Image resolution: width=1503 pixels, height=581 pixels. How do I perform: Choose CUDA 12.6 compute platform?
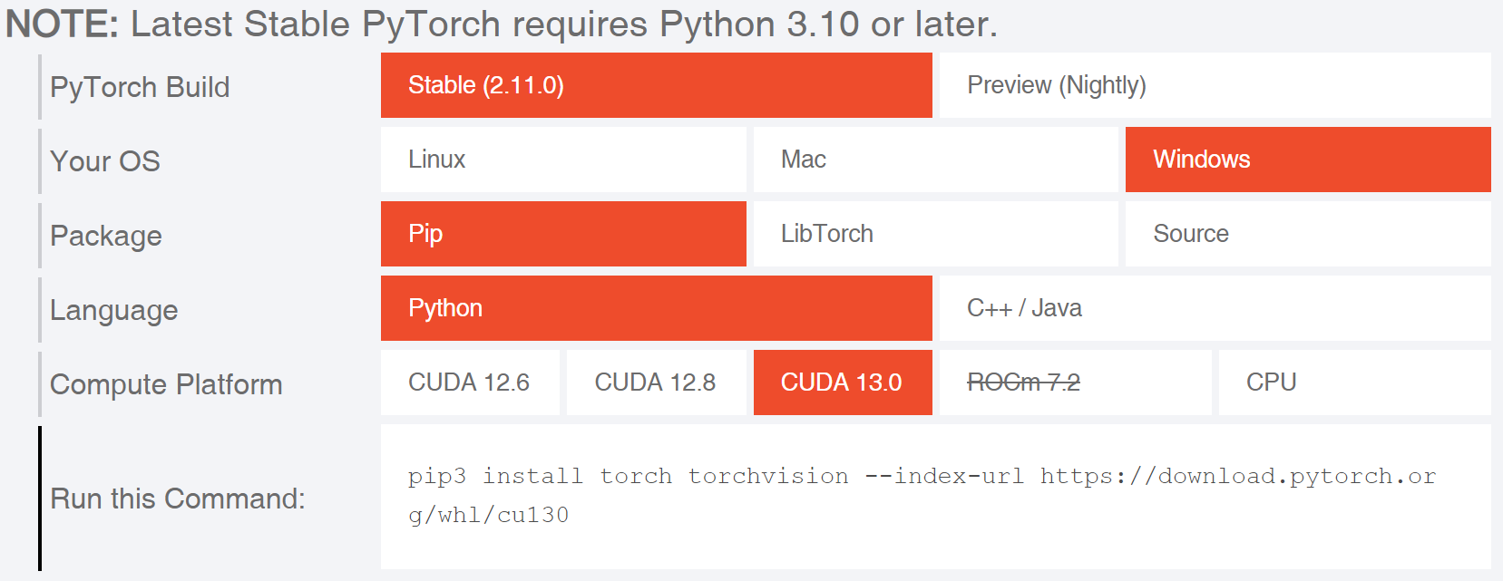tap(470, 382)
